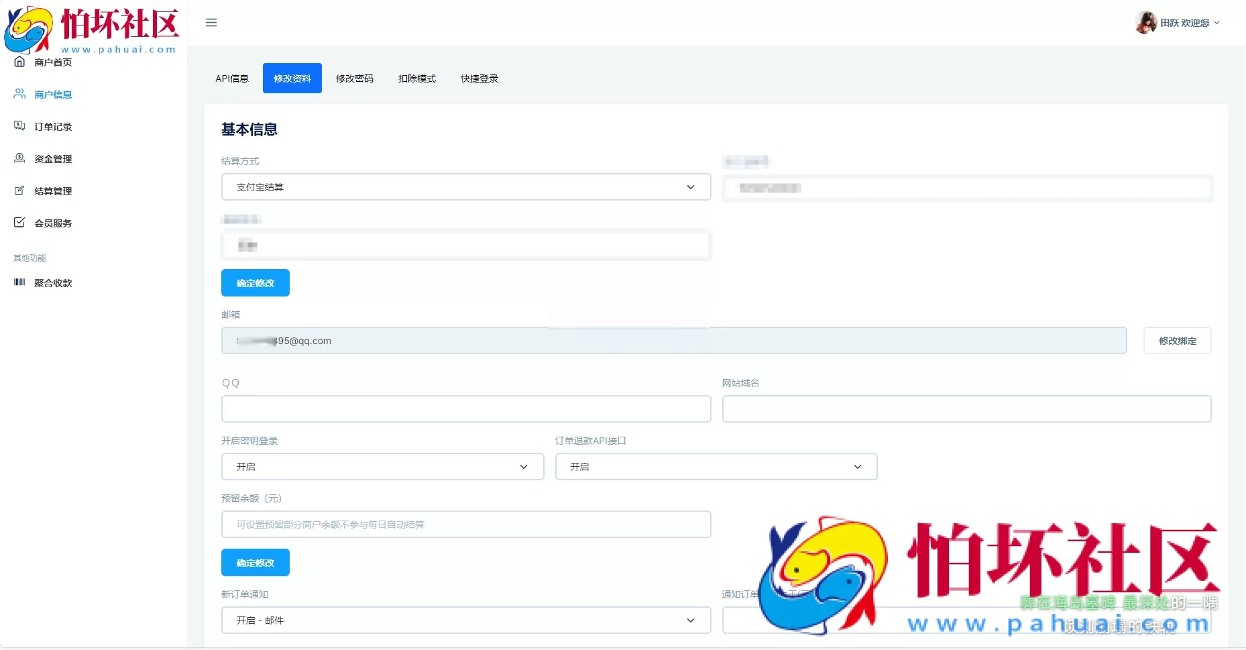Click the 资金管理 sidebar icon

pos(19,158)
